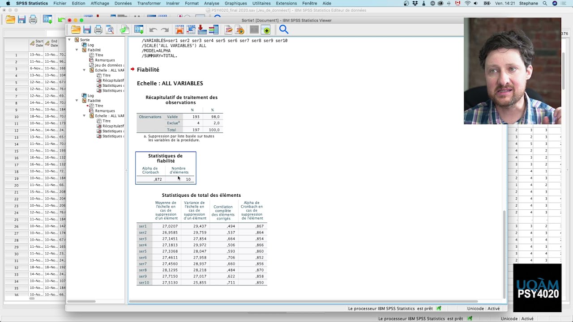Click the Viewer horizontal scrollbar at bottom

coord(304,301)
